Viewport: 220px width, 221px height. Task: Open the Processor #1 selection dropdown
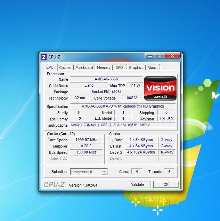[x=89, y=172]
